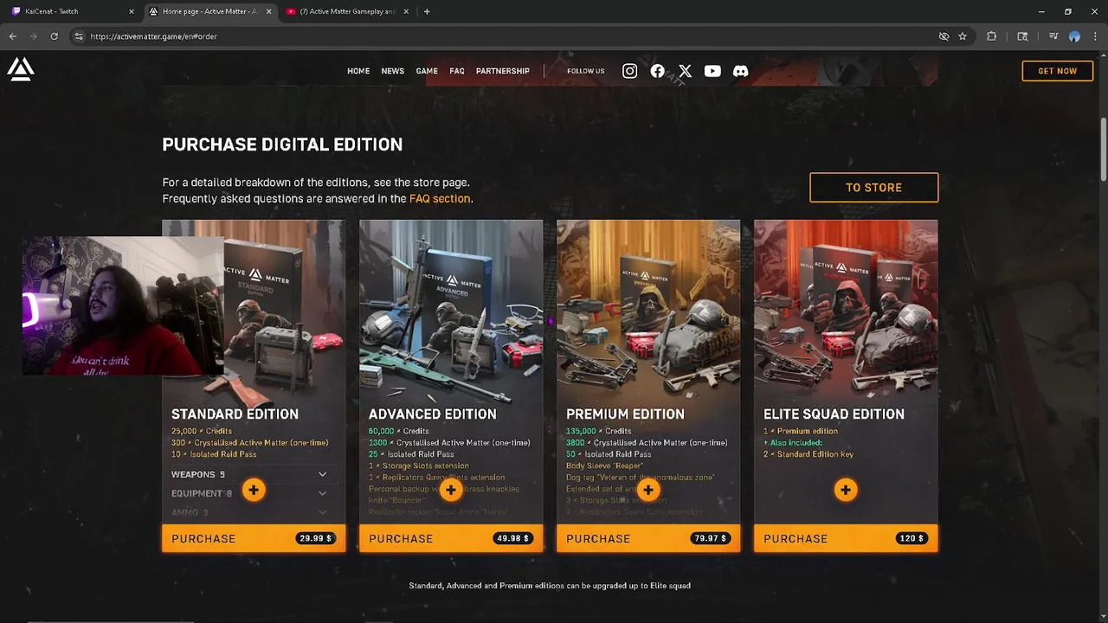Click the toolbar icon beside the extensions puzzle
Screen dimensions: 1108x623
pos(1022,36)
